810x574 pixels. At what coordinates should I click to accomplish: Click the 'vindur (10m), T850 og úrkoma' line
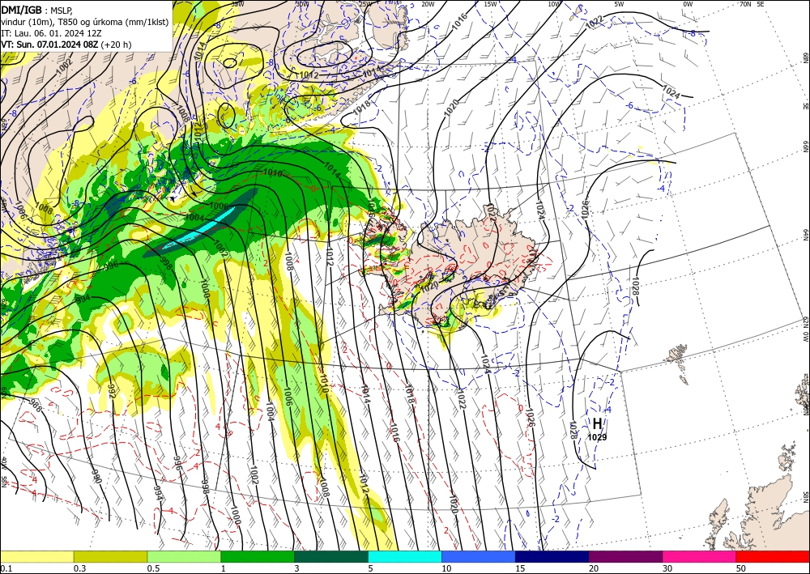click(85, 22)
